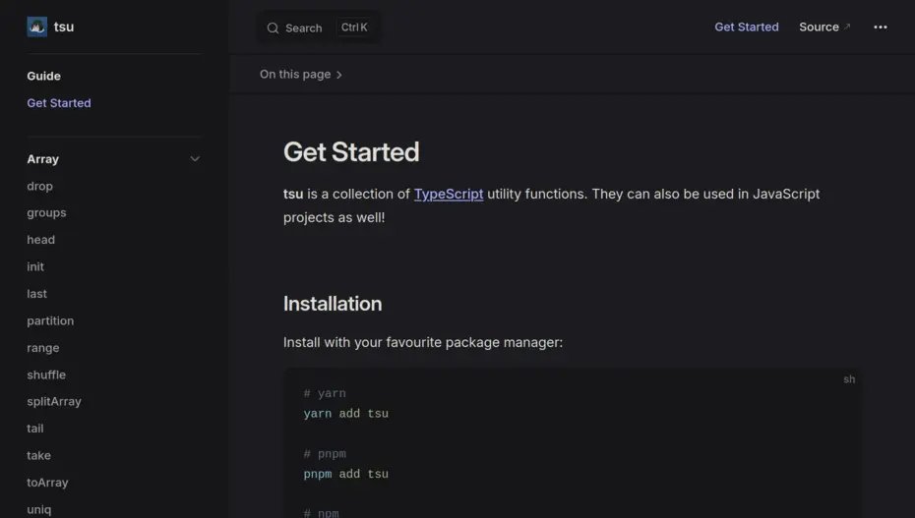Click the search magnifier icon
Viewport: 915px width, 518px height.
273,28
